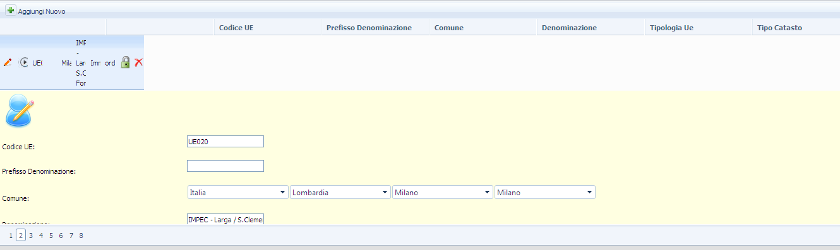The height and width of the screenshot is (250, 840).
Task: Open the first Milano province dropdown
Action: [x=442, y=192]
